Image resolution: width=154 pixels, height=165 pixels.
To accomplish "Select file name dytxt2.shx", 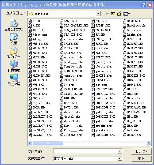I will pos(72,117).
